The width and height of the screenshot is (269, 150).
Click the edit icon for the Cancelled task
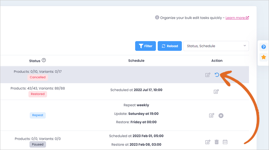tap(208, 75)
